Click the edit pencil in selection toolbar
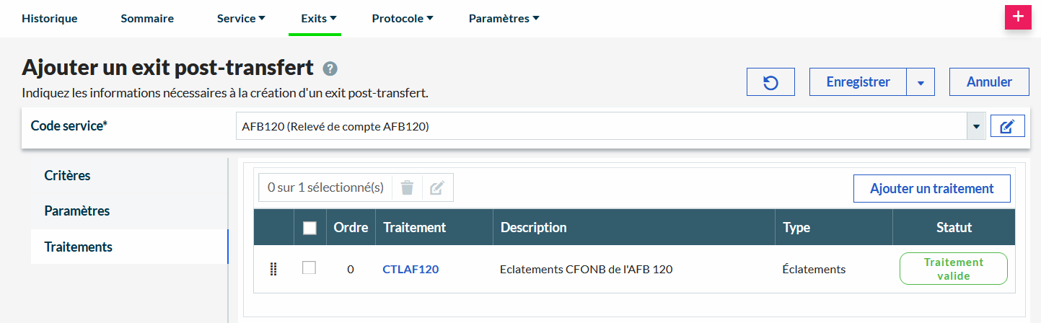The image size is (1041, 323). click(436, 188)
